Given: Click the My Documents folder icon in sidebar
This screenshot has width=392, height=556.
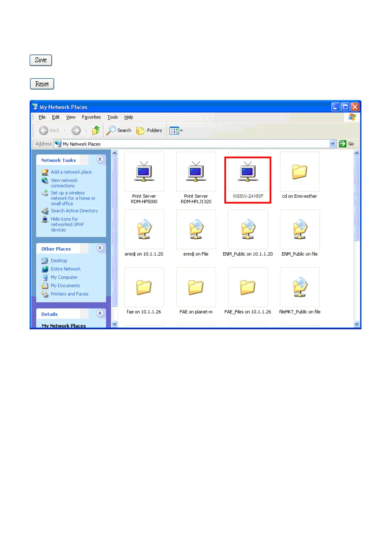Looking at the screenshot, I should [45, 286].
